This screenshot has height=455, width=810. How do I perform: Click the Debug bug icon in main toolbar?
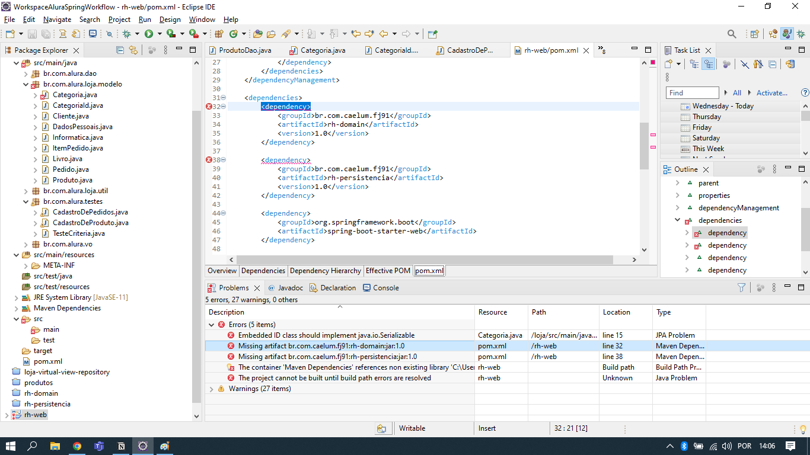126,34
